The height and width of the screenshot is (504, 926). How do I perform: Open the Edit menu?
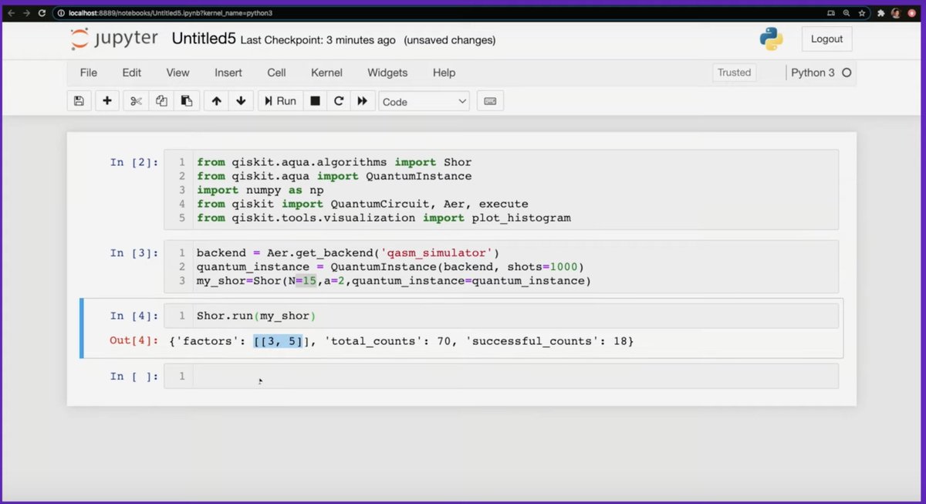point(132,73)
